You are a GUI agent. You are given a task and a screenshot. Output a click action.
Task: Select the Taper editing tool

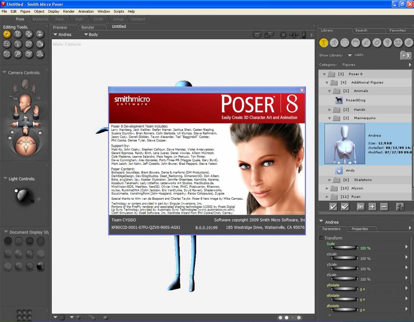(18, 44)
